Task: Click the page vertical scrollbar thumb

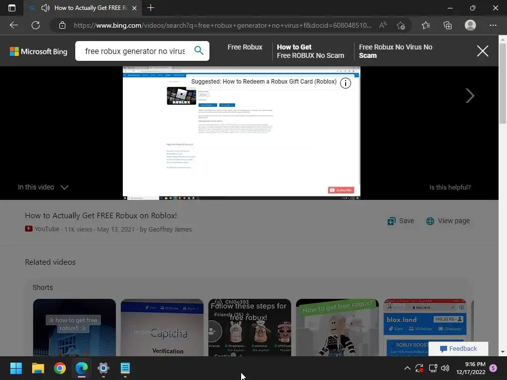Action: pyautogui.click(x=503, y=83)
